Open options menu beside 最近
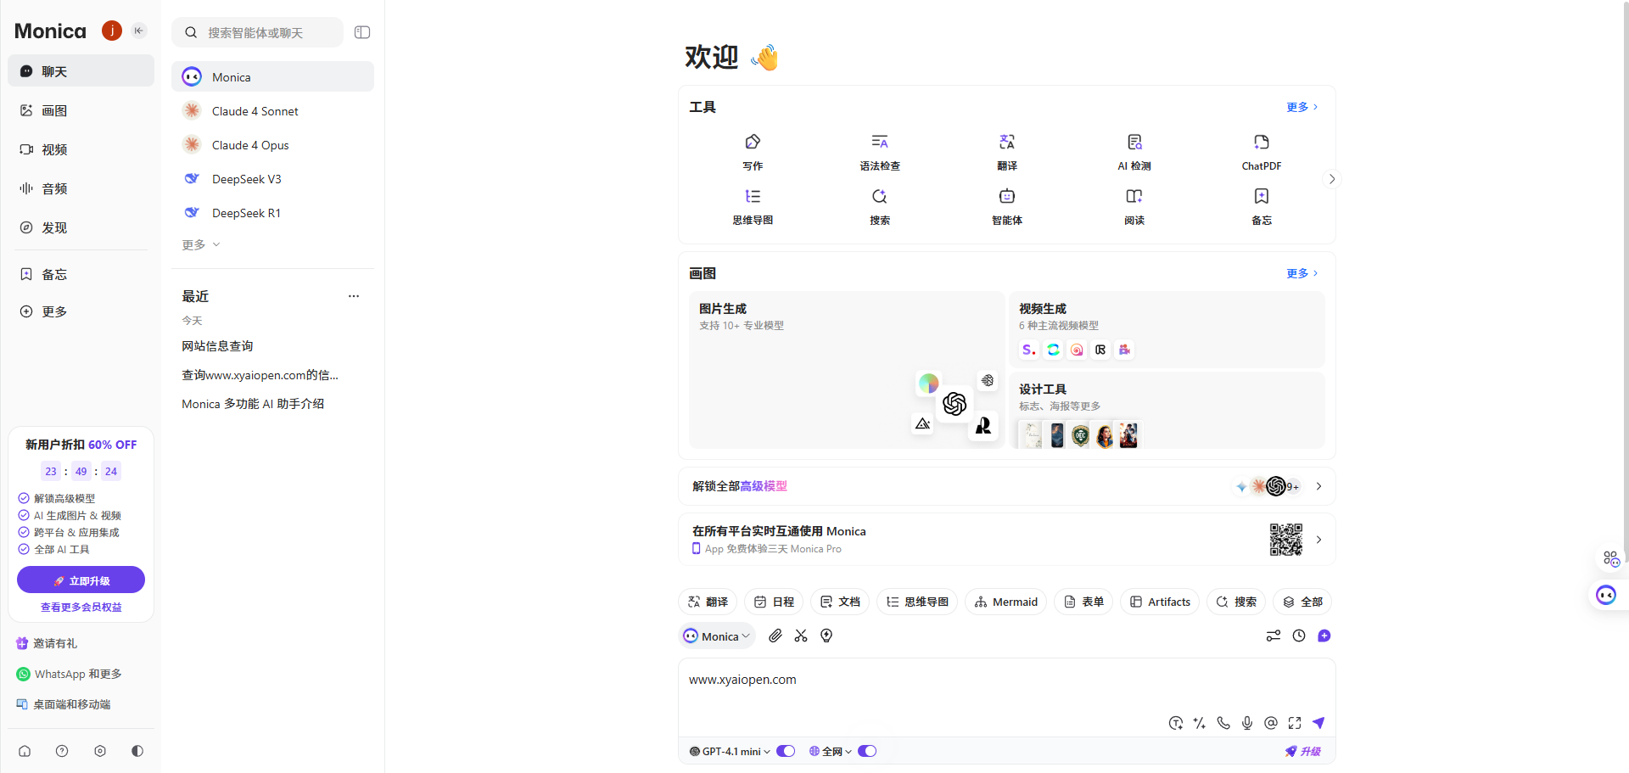Viewport: 1629px width, 773px height. 354,296
